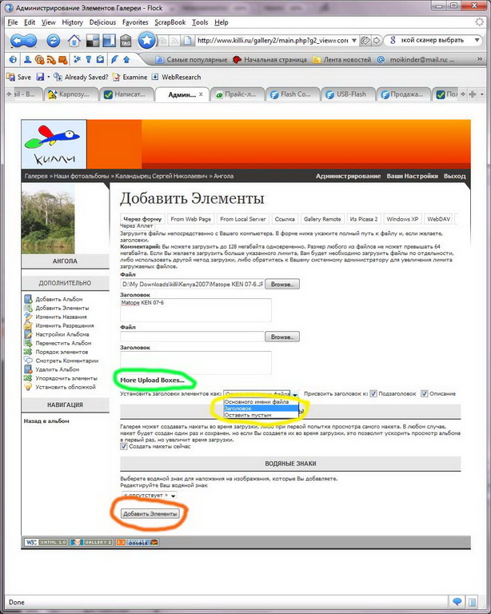Open the watermark «отсутствует» dropdown

pos(148,496)
